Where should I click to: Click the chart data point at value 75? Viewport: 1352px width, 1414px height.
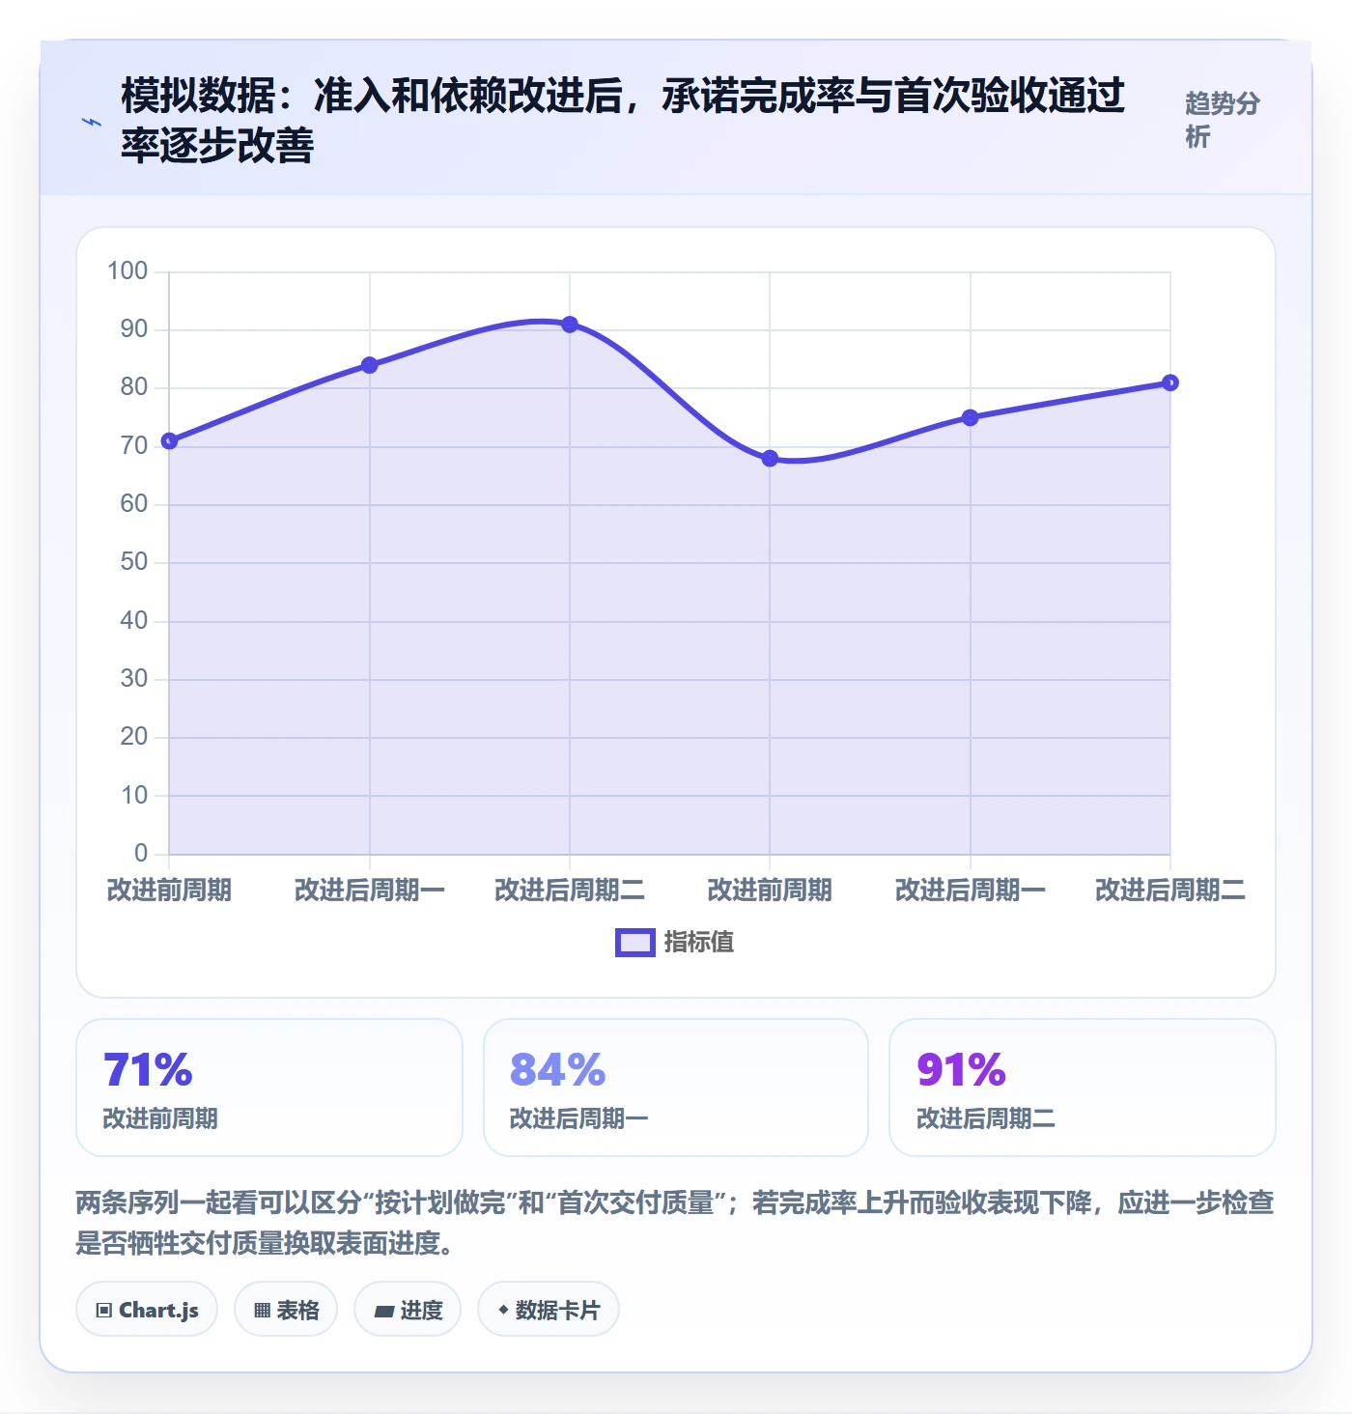point(970,418)
